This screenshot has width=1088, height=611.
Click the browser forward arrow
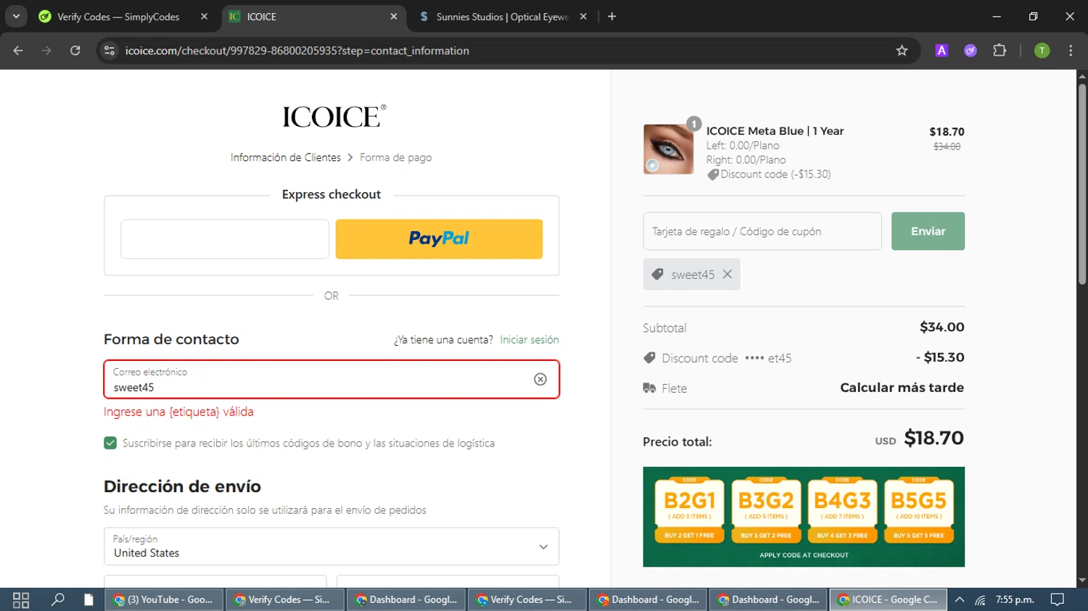click(46, 50)
